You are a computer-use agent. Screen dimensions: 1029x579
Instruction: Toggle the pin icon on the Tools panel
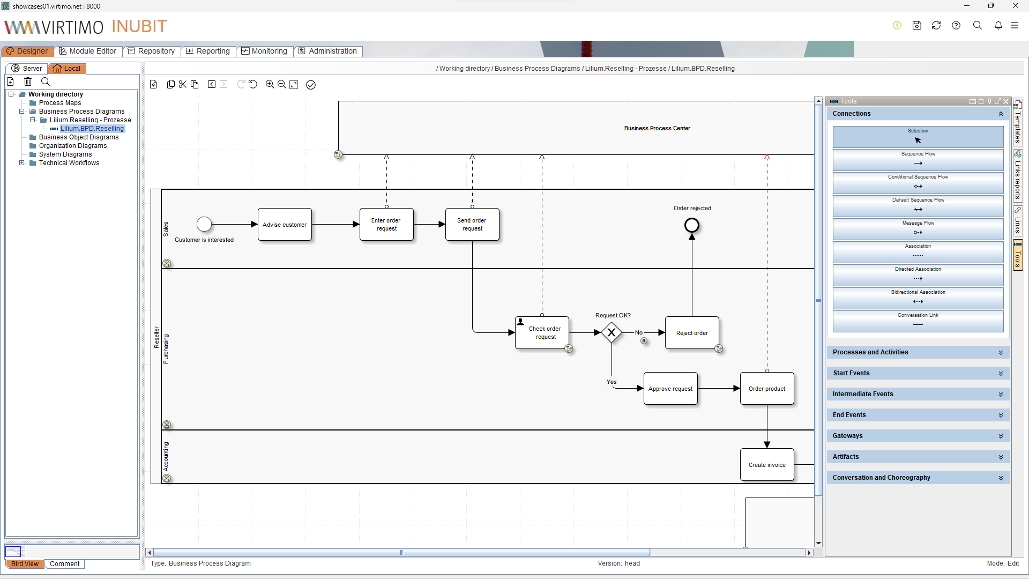[x=989, y=101]
